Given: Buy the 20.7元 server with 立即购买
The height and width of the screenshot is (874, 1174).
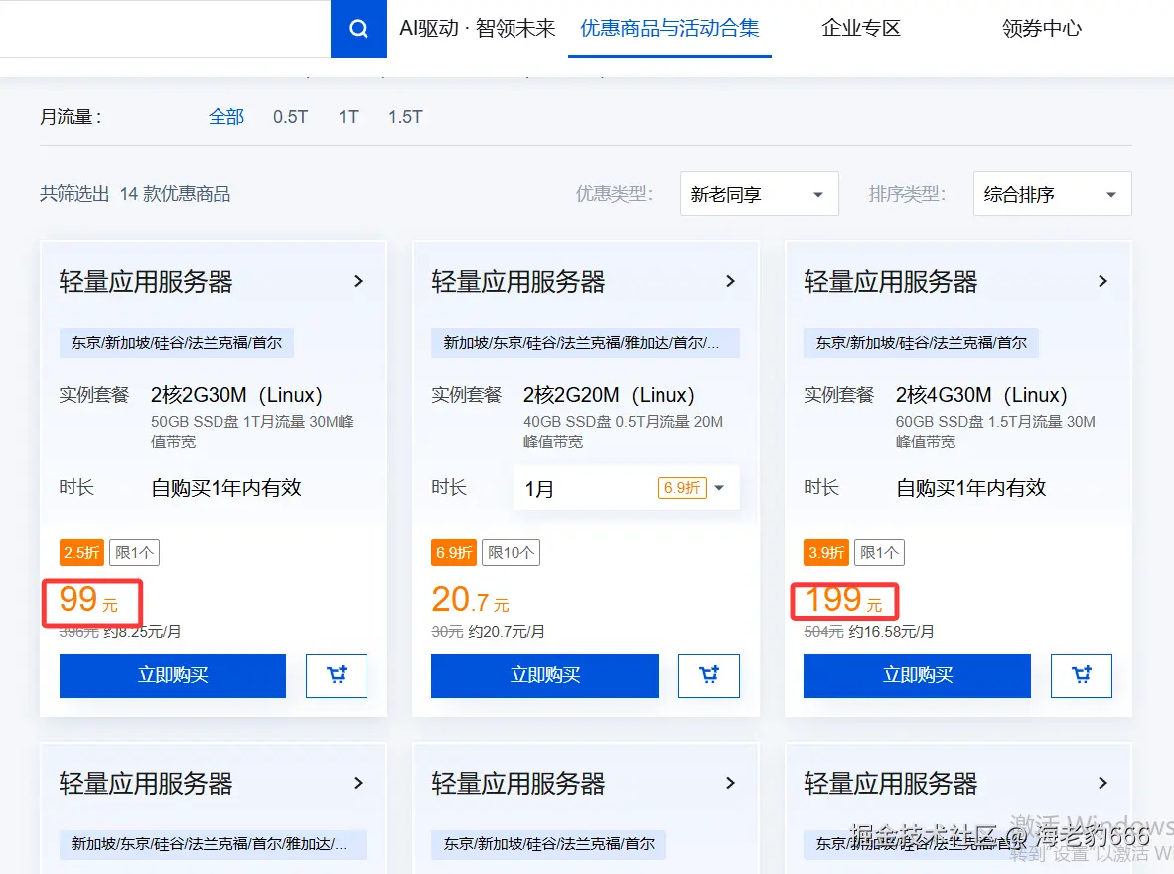Looking at the screenshot, I should [545, 675].
